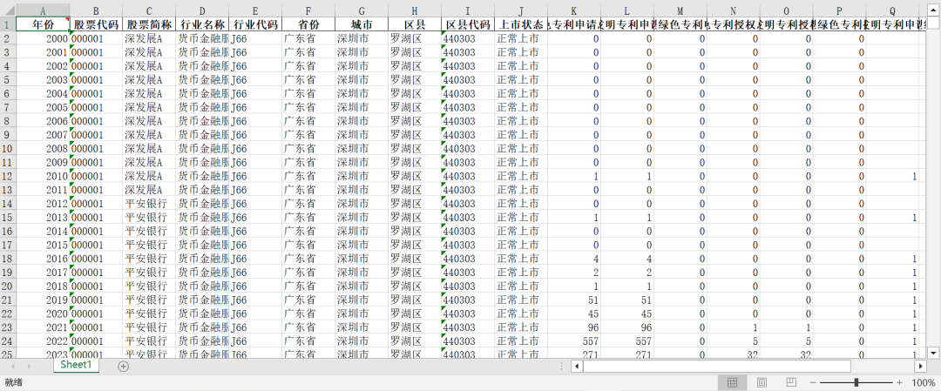Click the horizontal scrollbar left arrow
The height and width of the screenshot is (391, 941).
(x=576, y=366)
